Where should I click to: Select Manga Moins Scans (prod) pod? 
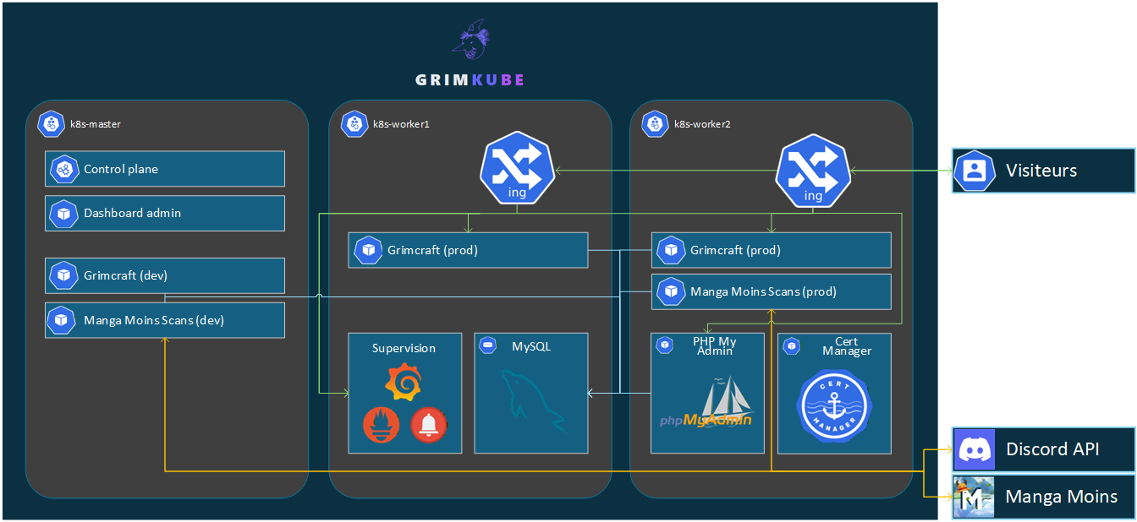click(771, 291)
